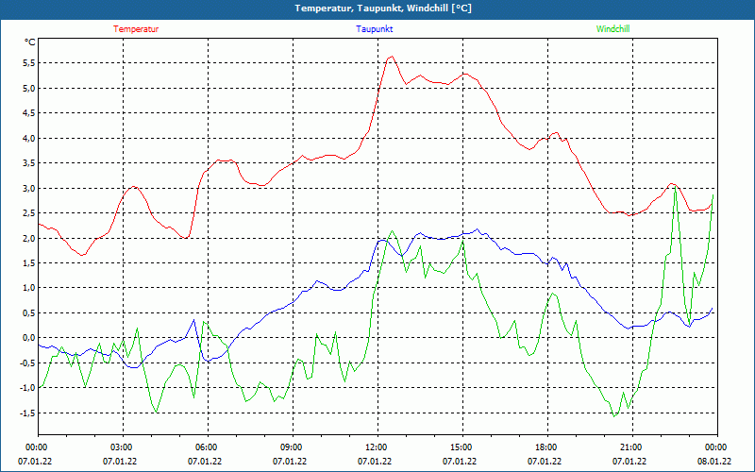
Task: Click the 1,0 y-axis value
Action: (x=29, y=288)
